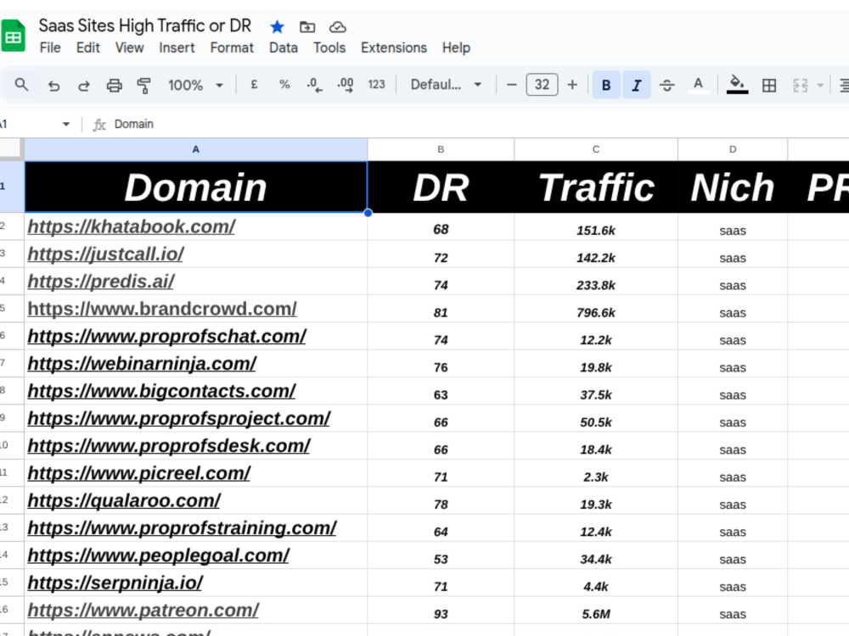The image size is (849, 636).
Task: Open the Google Sheets home icon
Action: point(13,36)
